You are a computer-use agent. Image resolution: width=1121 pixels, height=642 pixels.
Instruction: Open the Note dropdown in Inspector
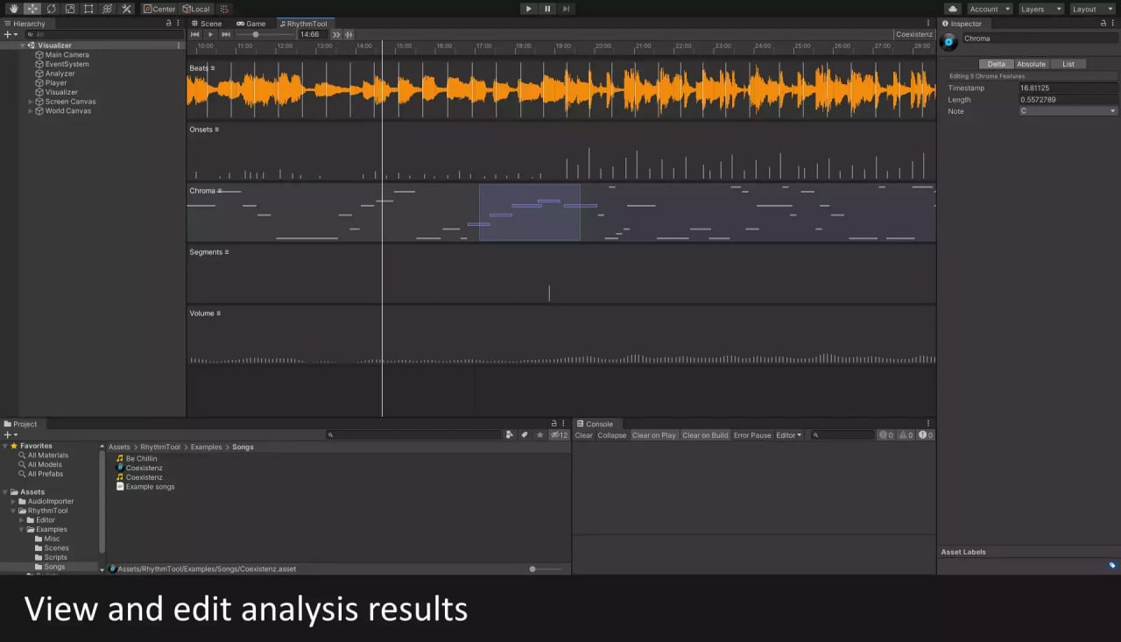pos(1068,111)
